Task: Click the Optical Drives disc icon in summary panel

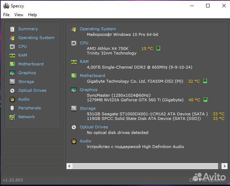Action: (74, 127)
